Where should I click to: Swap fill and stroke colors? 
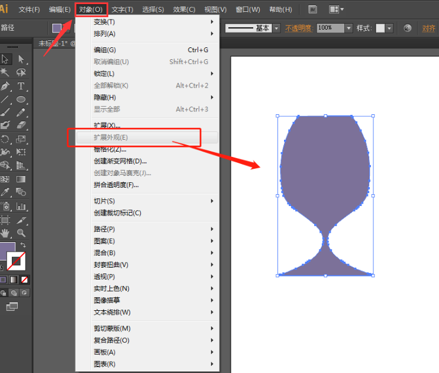click(x=23, y=245)
